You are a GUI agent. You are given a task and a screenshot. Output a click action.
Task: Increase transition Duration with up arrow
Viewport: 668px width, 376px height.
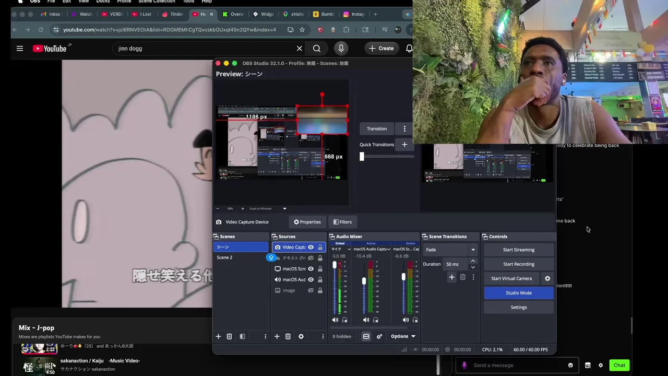click(473, 261)
